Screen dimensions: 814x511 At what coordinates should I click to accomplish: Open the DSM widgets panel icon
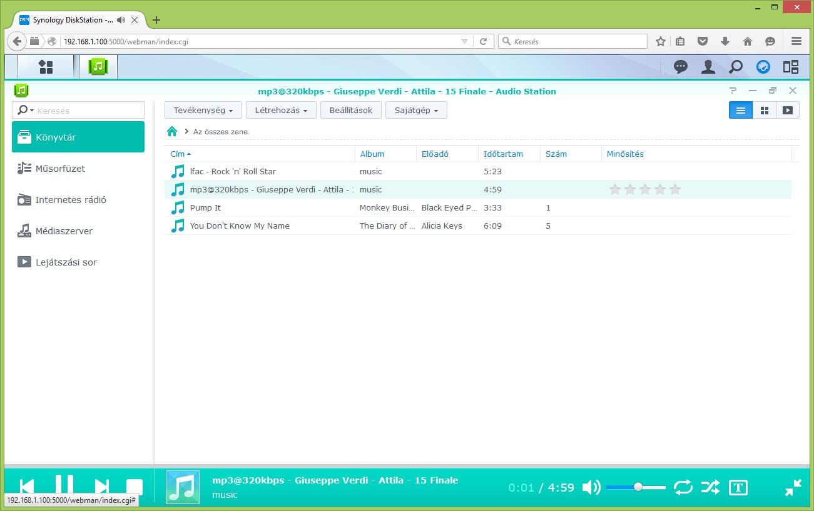(791, 67)
